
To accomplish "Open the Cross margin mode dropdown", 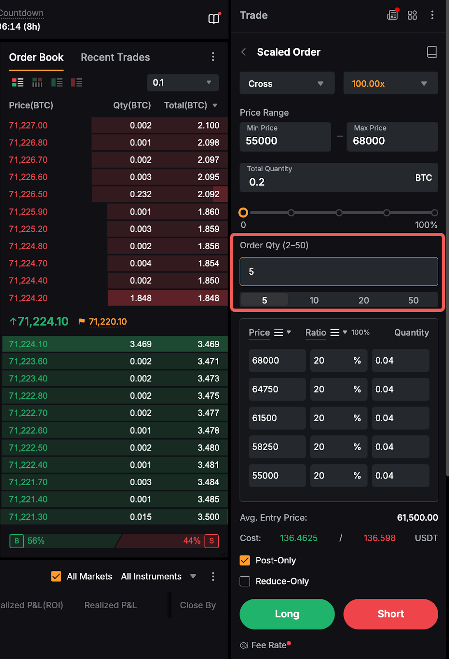I will pos(287,84).
